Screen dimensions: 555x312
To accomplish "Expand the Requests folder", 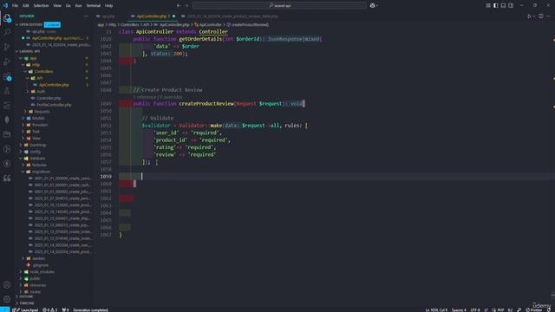I will tap(25, 112).
